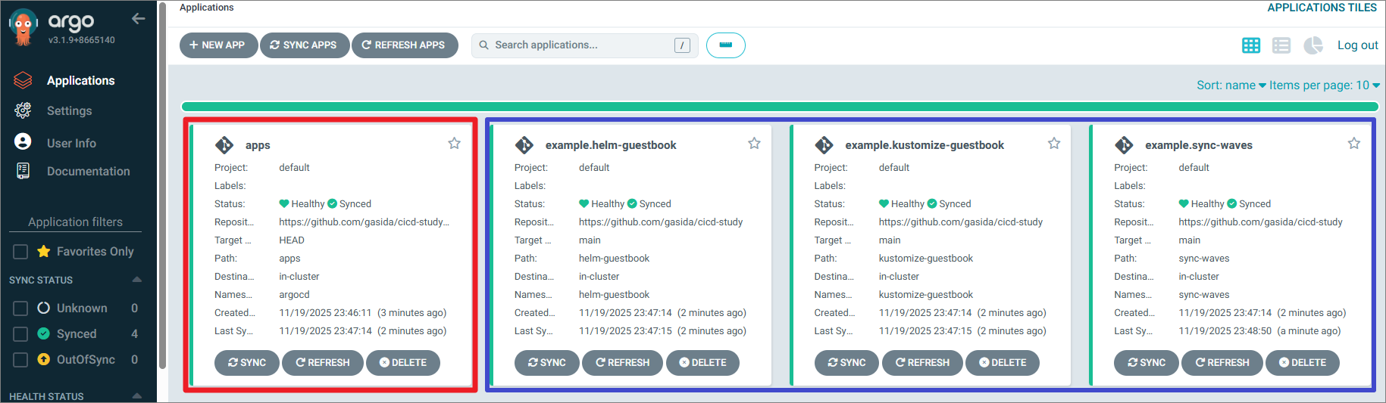
Task: Click the git icon of apps tile
Action: [x=224, y=145]
